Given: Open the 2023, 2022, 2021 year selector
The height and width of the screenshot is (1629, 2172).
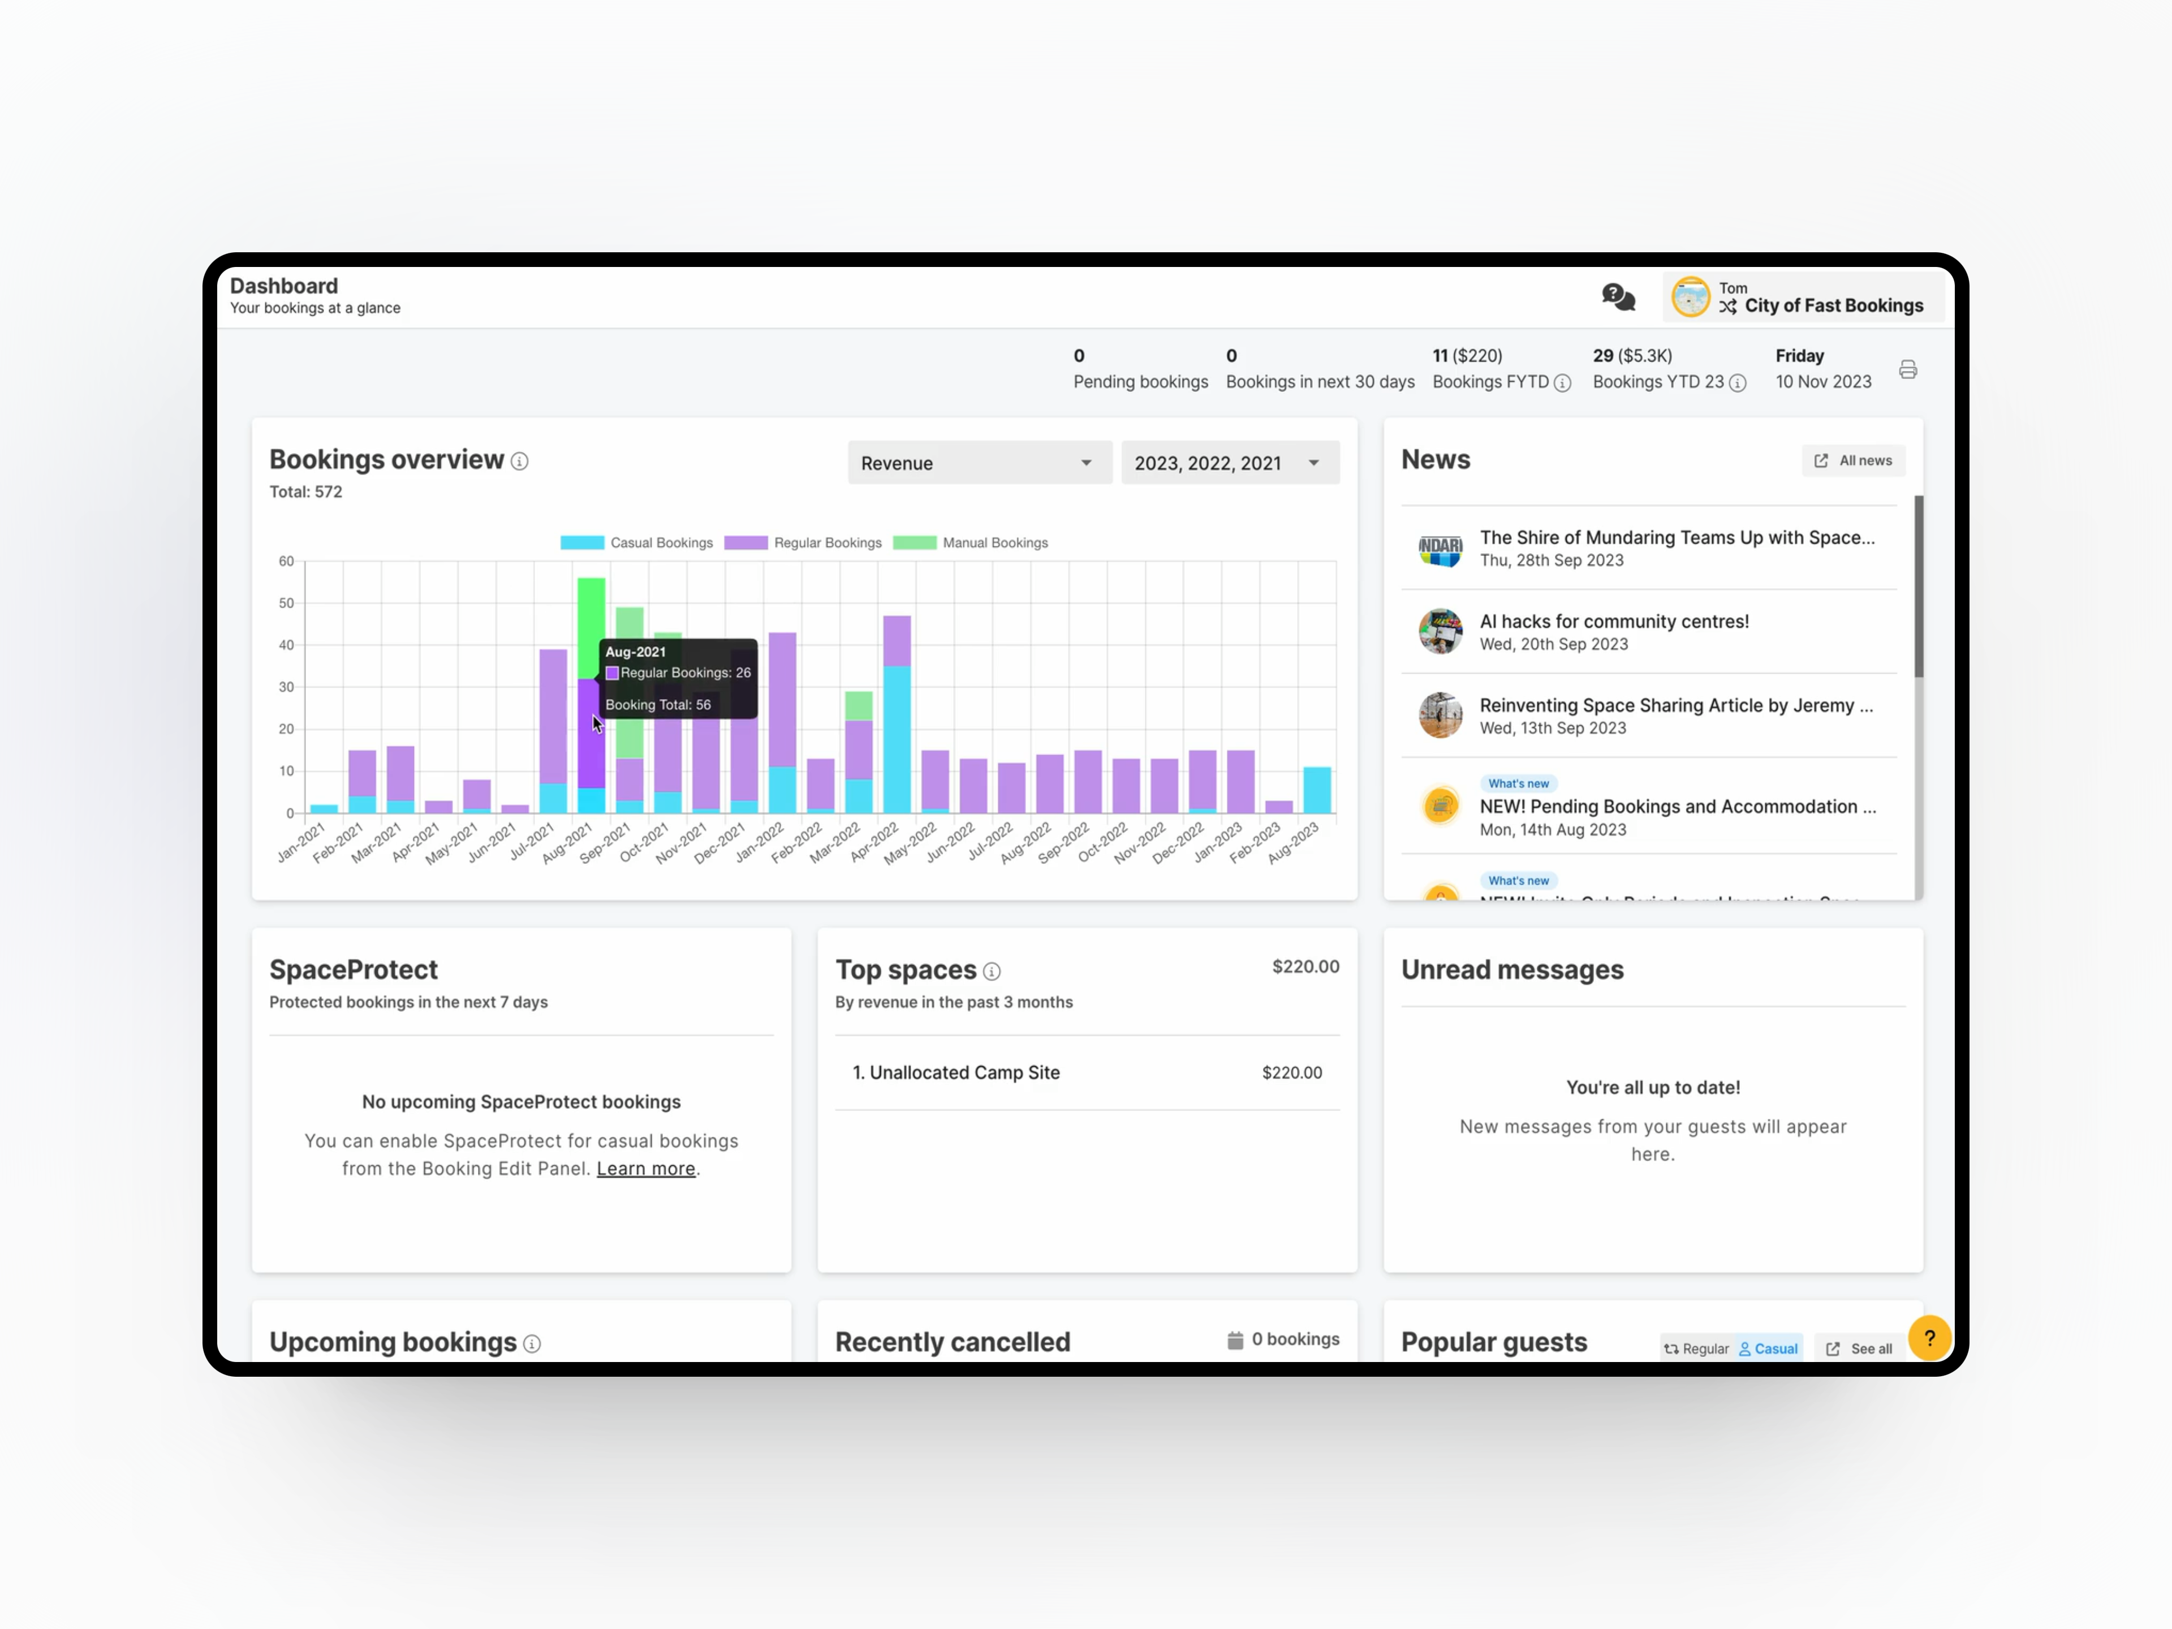Looking at the screenshot, I should click(1229, 463).
